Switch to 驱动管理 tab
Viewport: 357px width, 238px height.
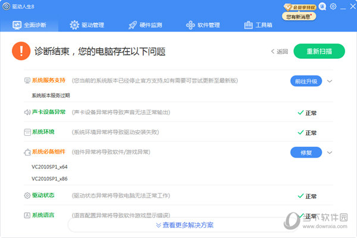(87, 25)
